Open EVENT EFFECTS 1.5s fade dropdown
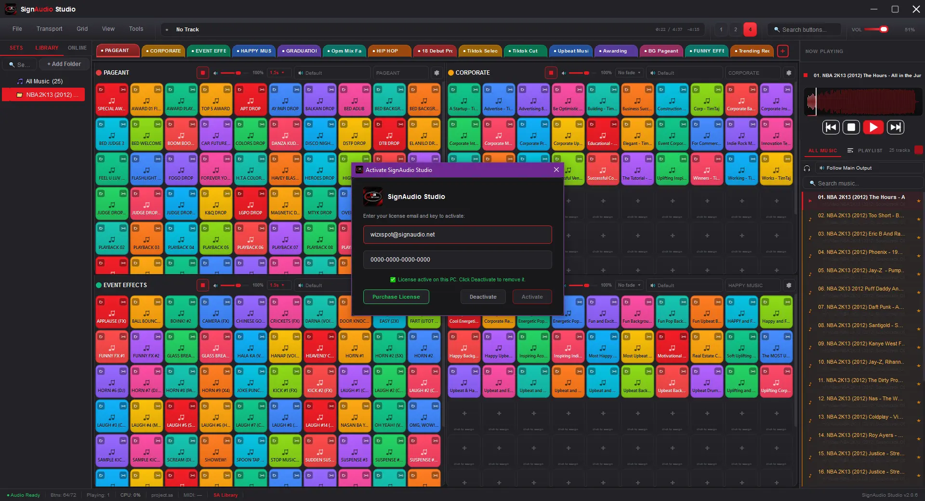Viewport: 925px width, 501px height. pos(279,285)
